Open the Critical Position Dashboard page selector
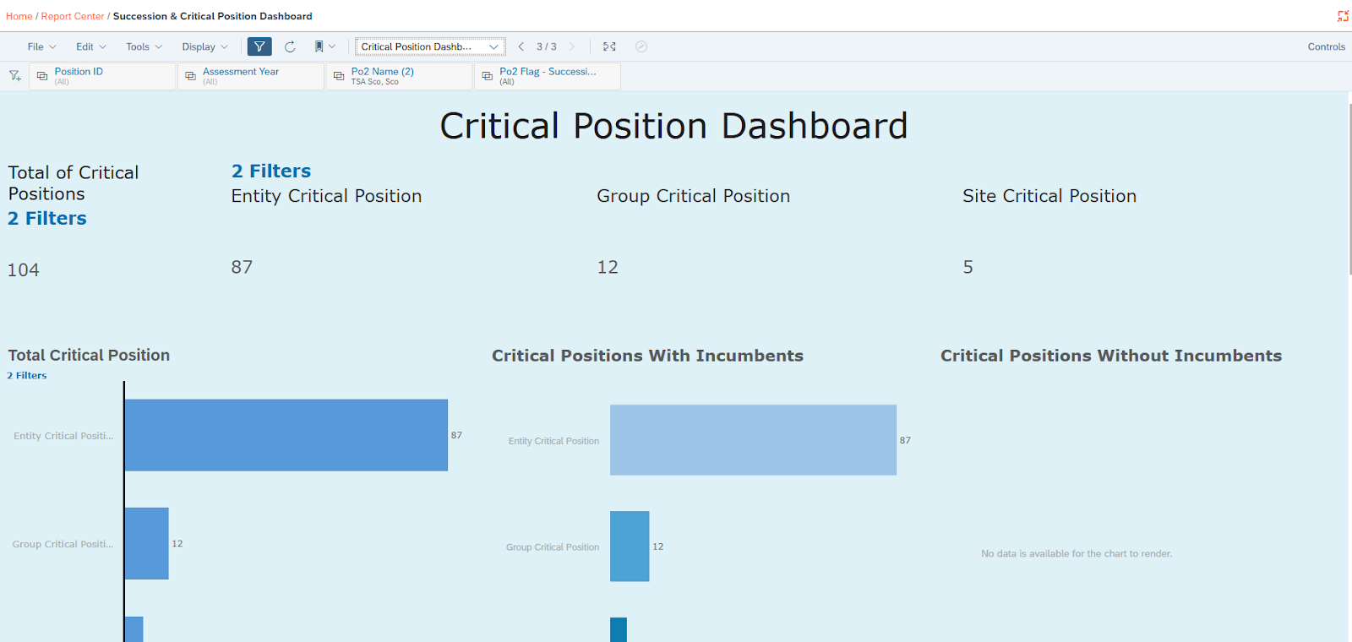This screenshot has width=1352, height=642. pos(429,46)
